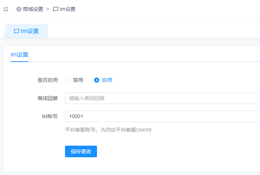The height and width of the screenshot is (175, 260).
Task: Select the 禁用 radio button
Action: (68, 80)
